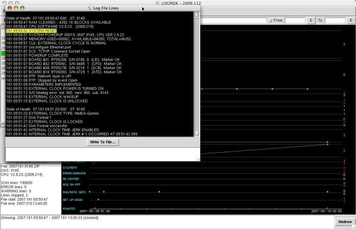Click the ERROR/WARNING plot row label

74,173
